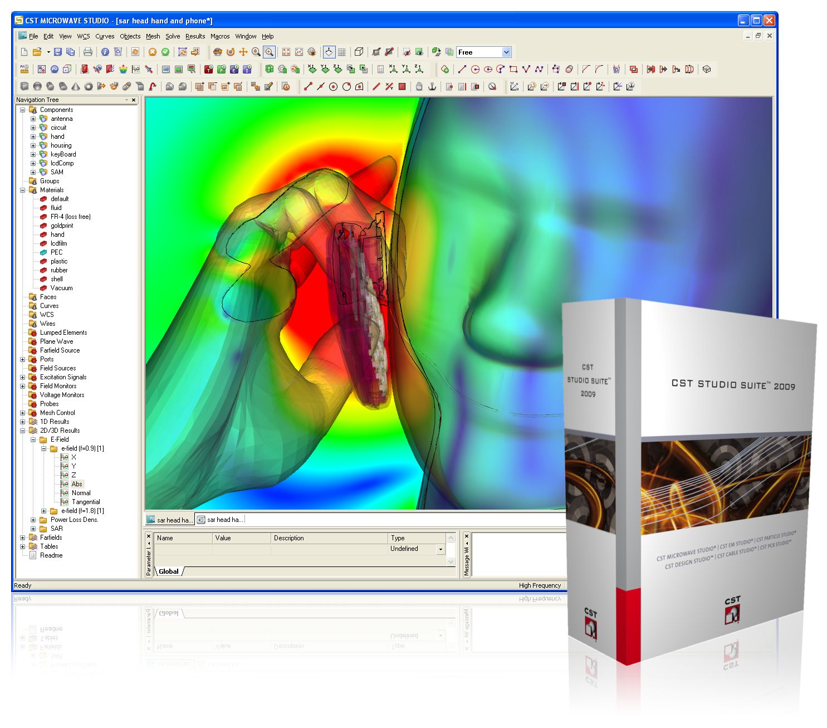Open the File menu
Screen dimensions: 827x728
pos(33,36)
